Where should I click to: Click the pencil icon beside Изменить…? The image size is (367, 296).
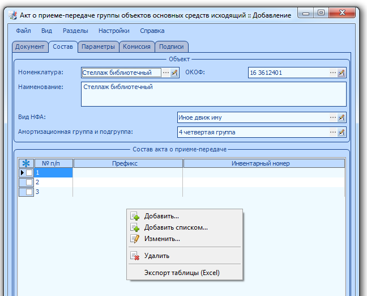[x=135, y=239]
